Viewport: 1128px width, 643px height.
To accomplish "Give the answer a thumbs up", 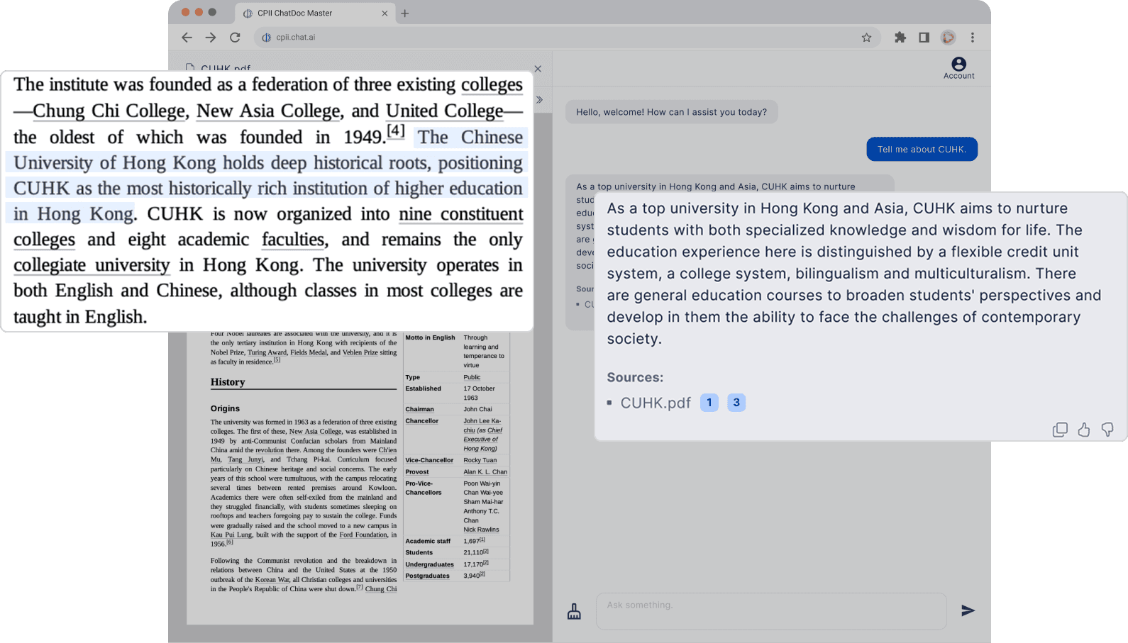I will pyautogui.click(x=1084, y=430).
